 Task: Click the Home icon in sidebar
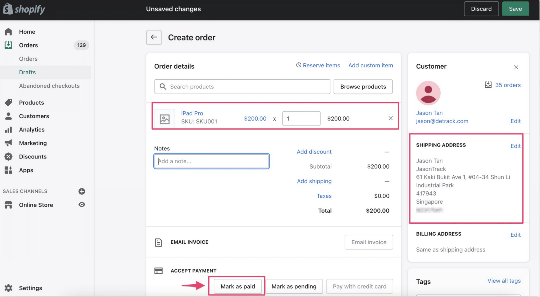point(8,32)
